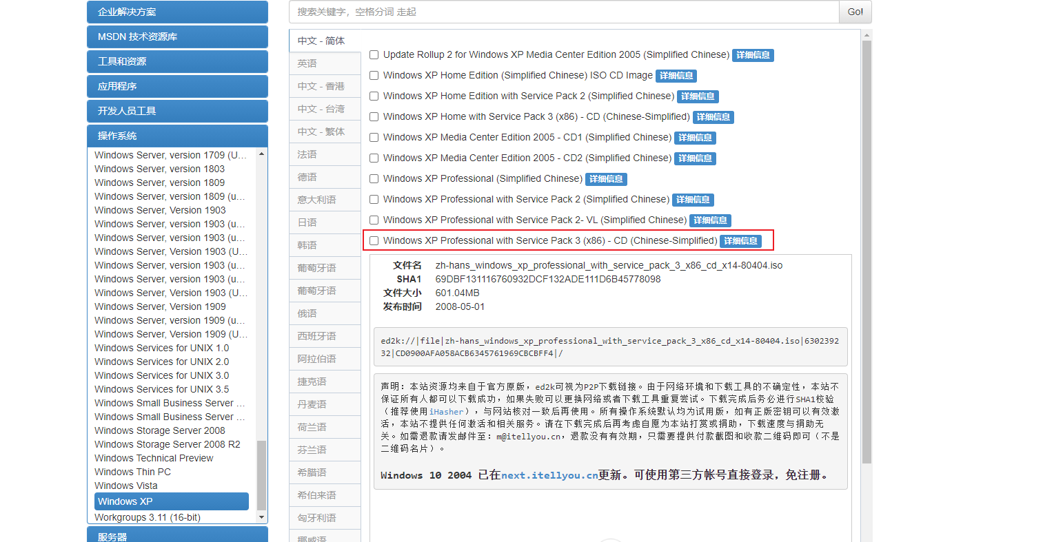Click the ed2k download link text
This screenshot has height=542, width=1043.
pos(610,347)
